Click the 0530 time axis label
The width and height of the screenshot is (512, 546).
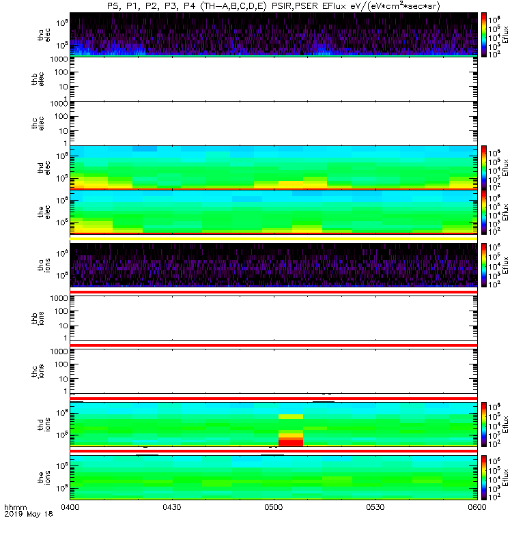(x=375, y=507)
